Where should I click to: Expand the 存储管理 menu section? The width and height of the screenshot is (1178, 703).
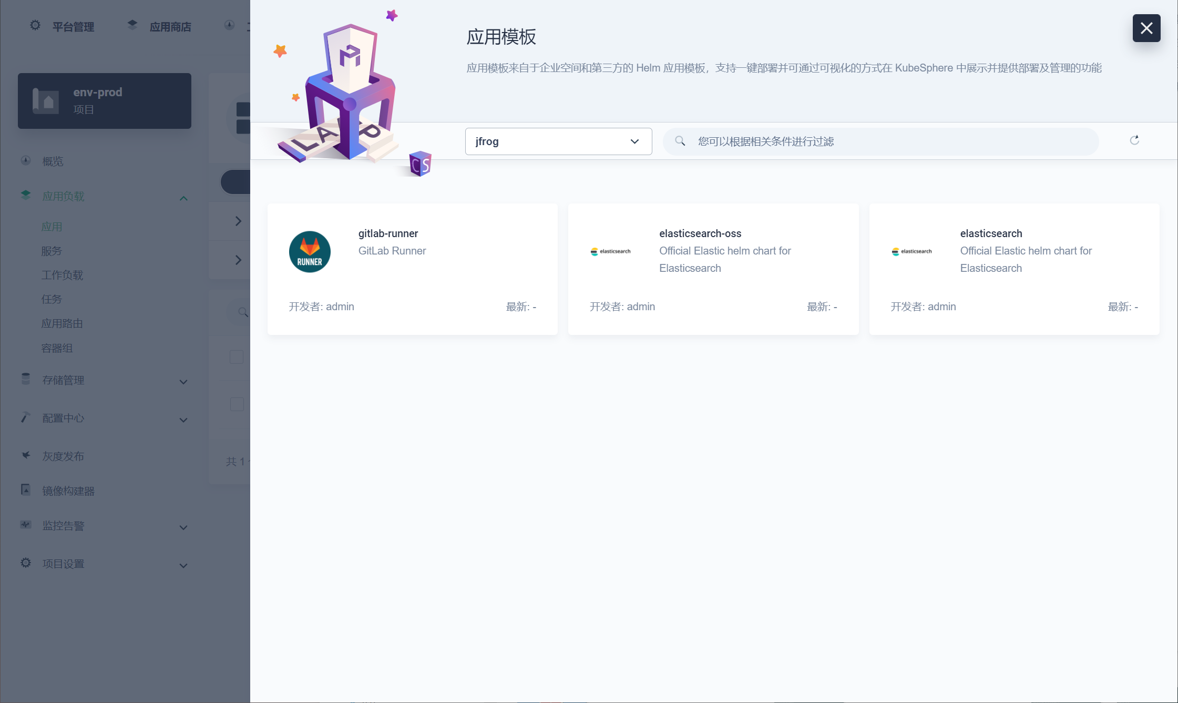183,382
